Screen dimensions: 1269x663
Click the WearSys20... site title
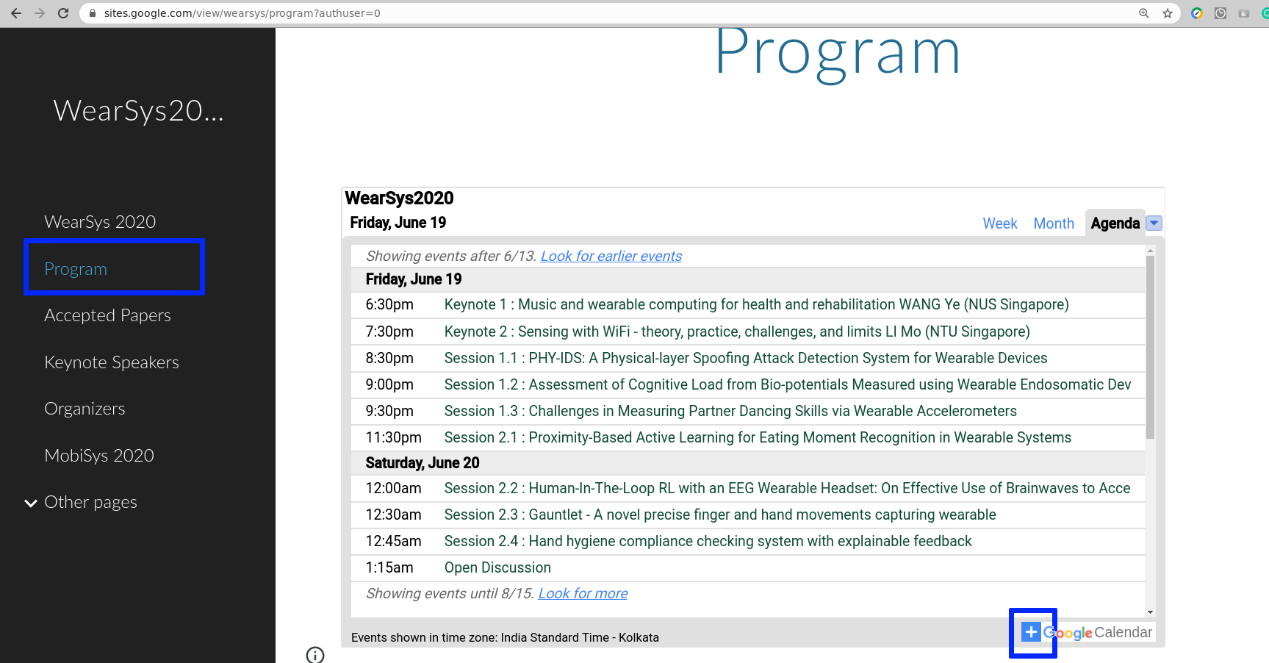pos(139,111)
